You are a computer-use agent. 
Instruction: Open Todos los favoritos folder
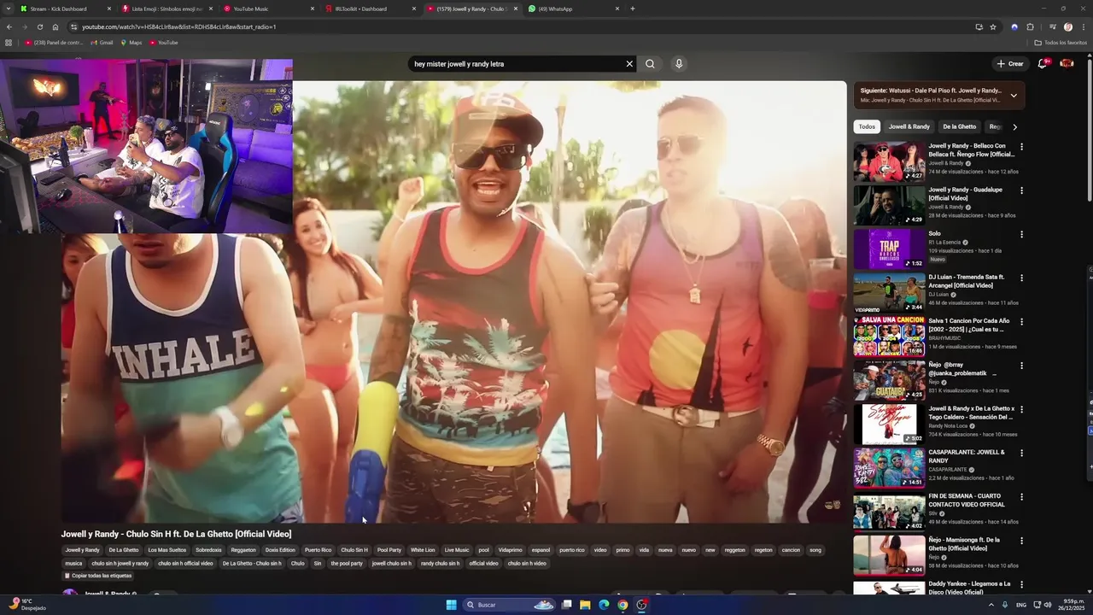click(x=1061, y=42)
